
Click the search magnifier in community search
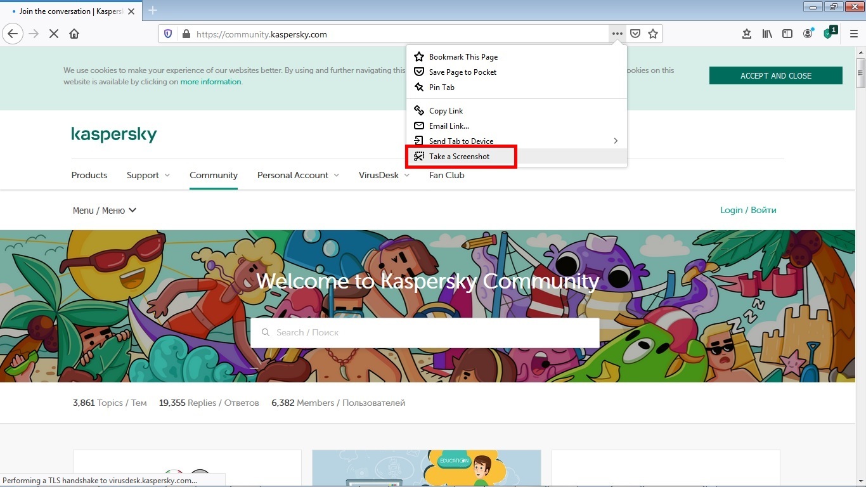(x=264, y=332)
